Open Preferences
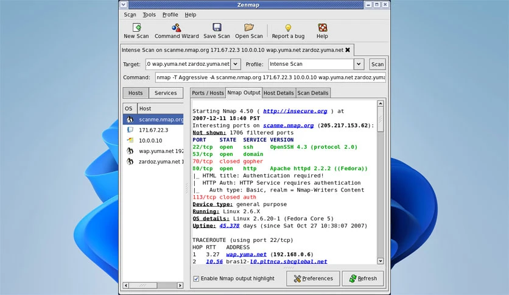Image resolution: width=509 pixels, height=295 pixels. point(313,279)
